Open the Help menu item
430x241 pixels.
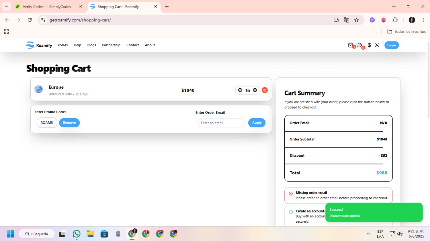[77, 45]
